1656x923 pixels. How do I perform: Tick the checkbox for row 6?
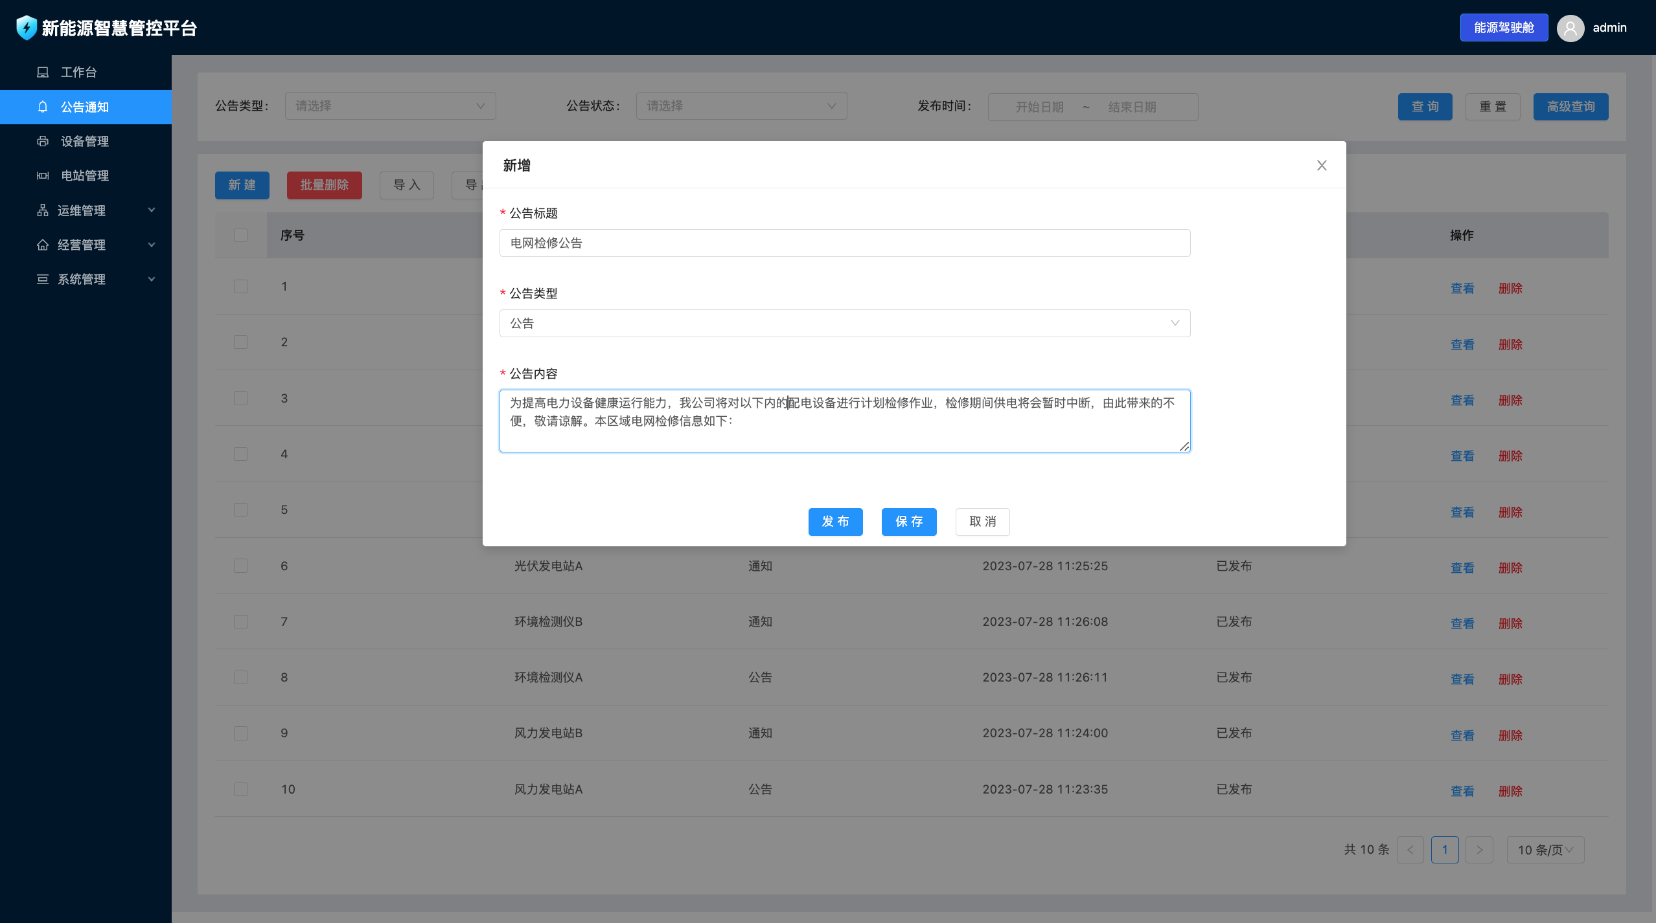(240, 566)
